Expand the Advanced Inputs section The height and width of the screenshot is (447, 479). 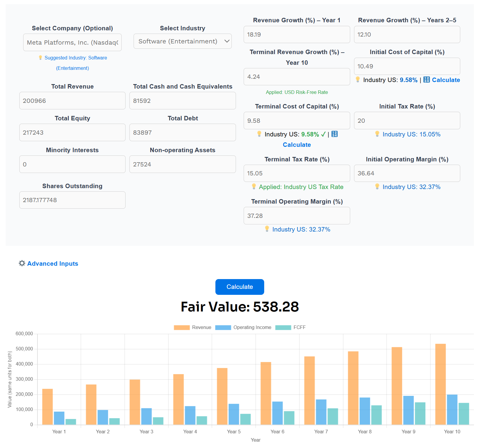48,264
